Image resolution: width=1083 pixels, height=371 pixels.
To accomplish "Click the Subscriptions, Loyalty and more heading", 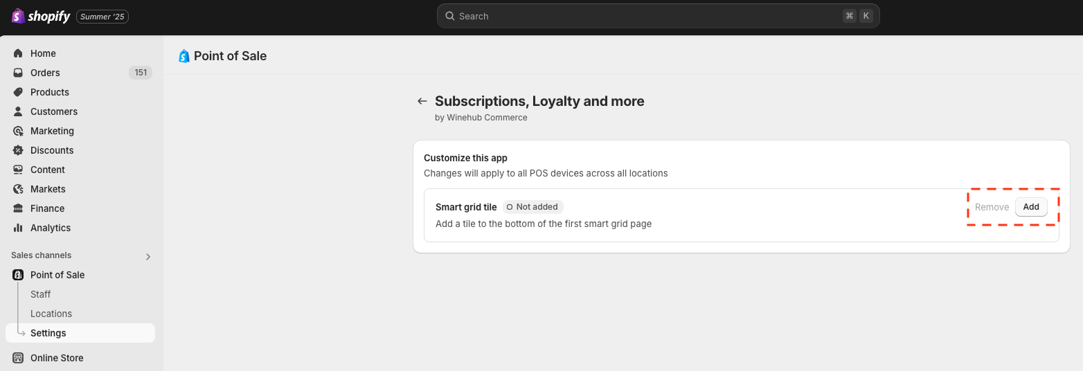I will pos(539,101).
